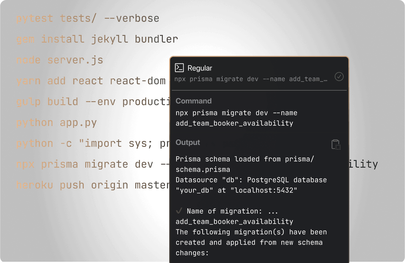405x263 pixels.
Task: Click 'The following migration(s) have been' line
Action: 251,232
